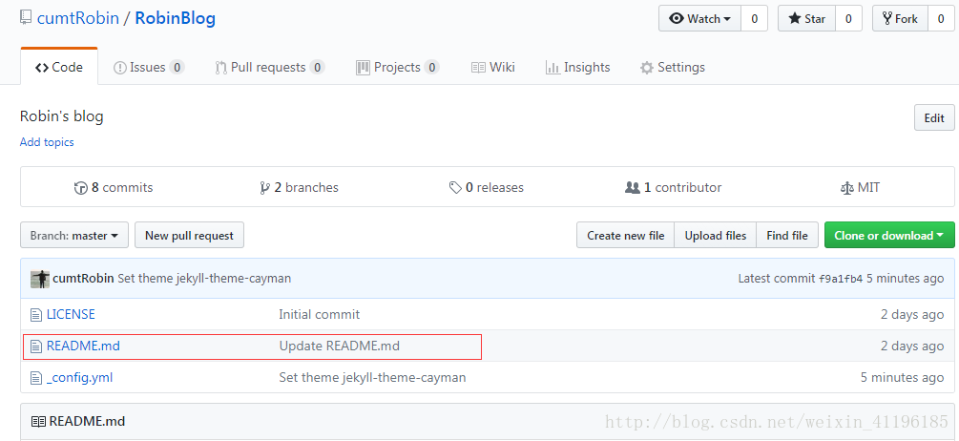Click the Issues exclamation circle icon

pyautogui.click(x=120, y=68)
